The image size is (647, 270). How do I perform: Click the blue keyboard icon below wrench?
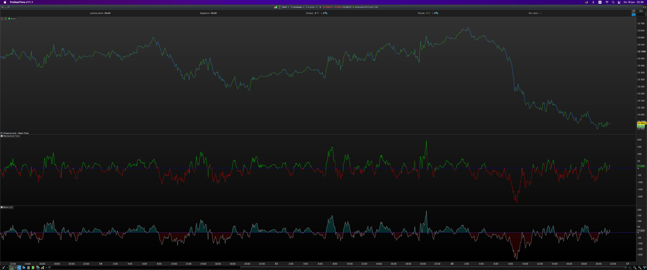coord(633,15)
